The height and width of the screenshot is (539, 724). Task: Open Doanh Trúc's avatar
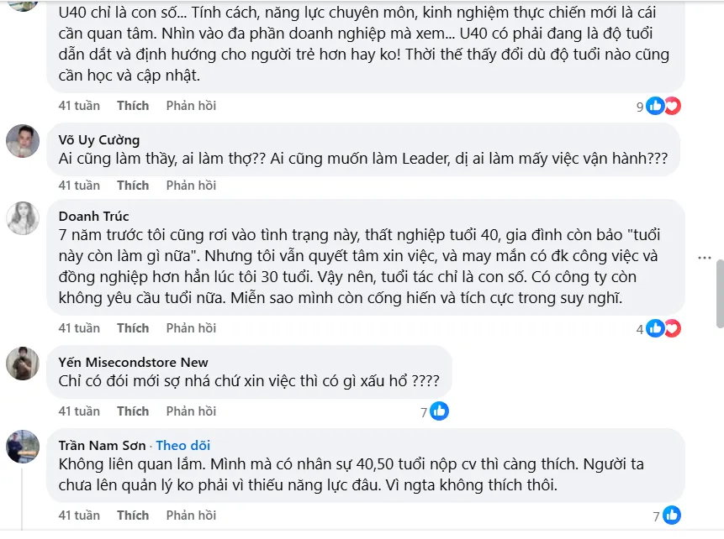[x=23, y=218]
